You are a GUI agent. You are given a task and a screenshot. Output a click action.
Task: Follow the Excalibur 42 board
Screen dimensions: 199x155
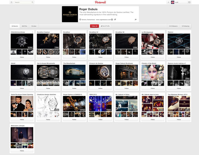pos(101,57)
